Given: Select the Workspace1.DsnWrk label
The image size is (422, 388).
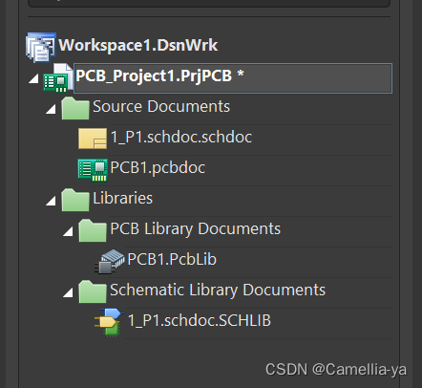Looking at the screenshot, I should [x=138, y=45].
